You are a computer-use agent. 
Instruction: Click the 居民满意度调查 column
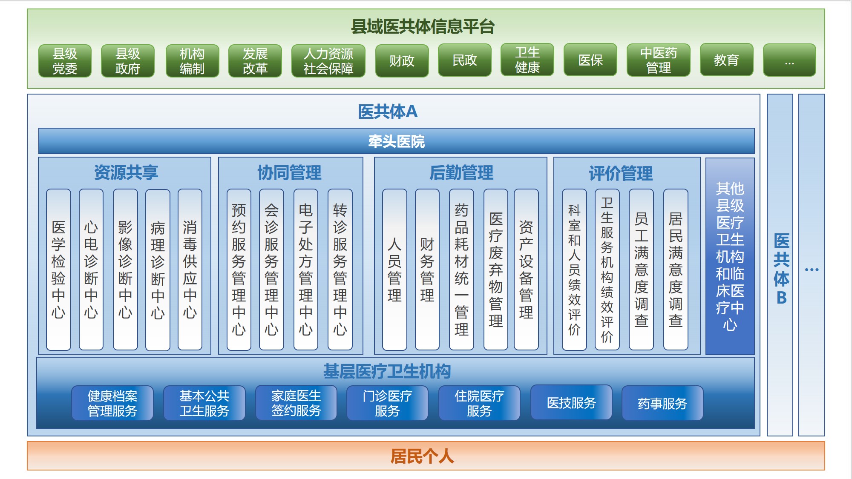(675, 270)
